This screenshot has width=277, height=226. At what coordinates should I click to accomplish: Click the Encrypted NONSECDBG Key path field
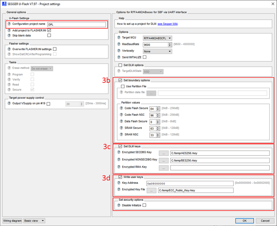tap(220, 160)
